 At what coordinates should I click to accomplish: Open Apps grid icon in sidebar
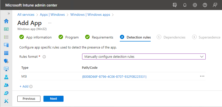tap(6, 53)
